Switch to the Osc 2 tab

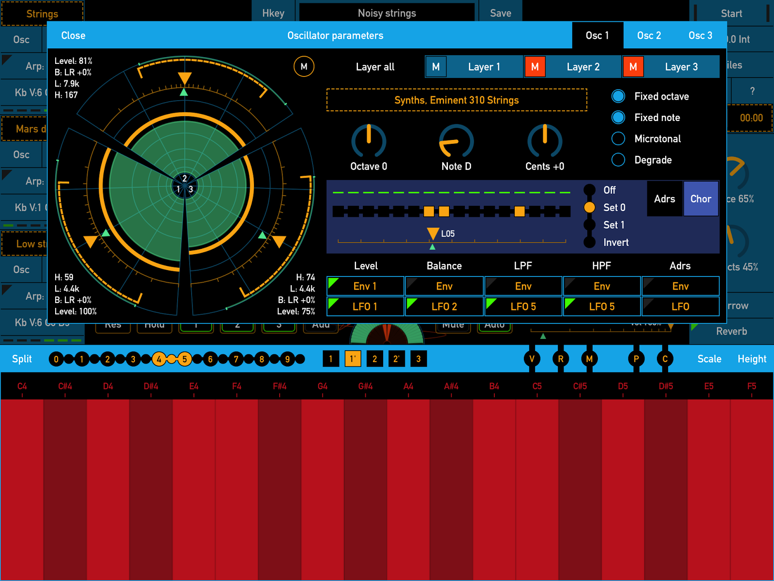point(648,35)
